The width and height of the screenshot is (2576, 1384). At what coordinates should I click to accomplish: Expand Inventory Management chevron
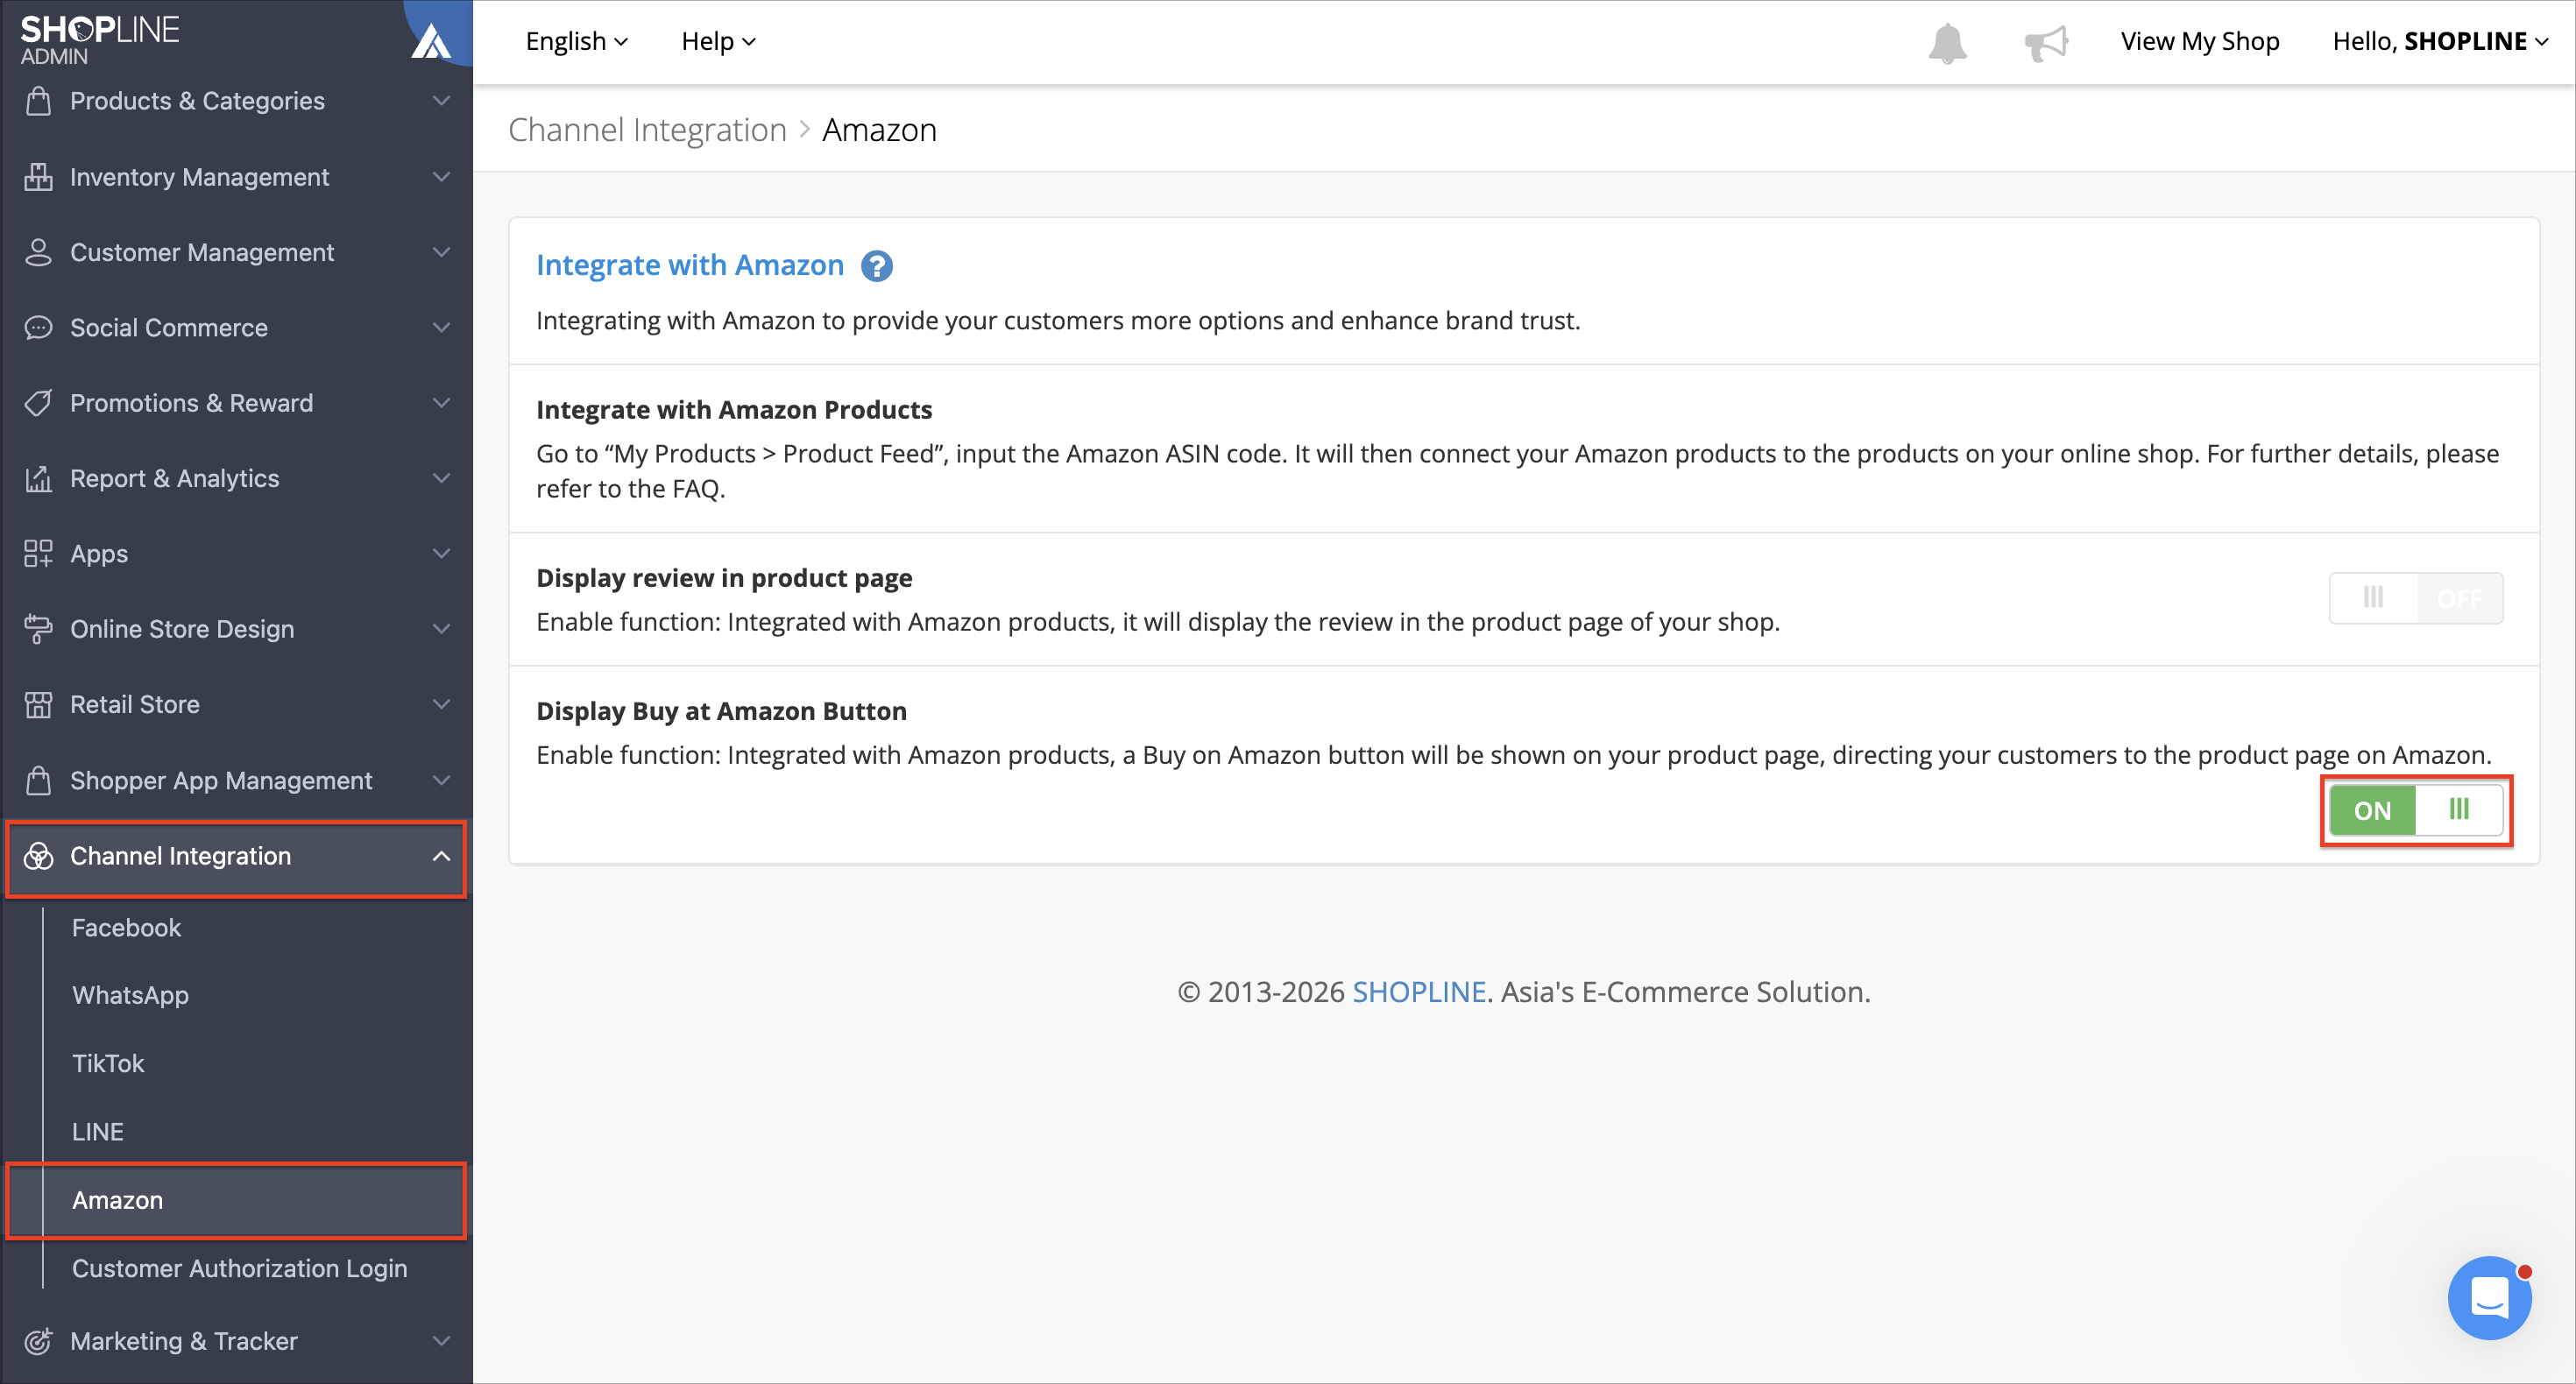[x=441, y=177]
